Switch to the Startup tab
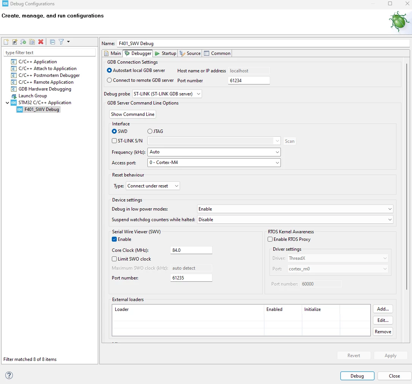The width and height of the screenshot is (412, 384). click(x=166, y=53)
